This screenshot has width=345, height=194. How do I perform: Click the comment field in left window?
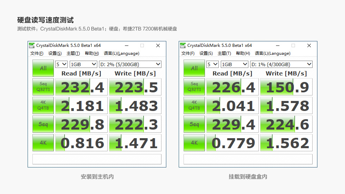click(x=97, y=159)
